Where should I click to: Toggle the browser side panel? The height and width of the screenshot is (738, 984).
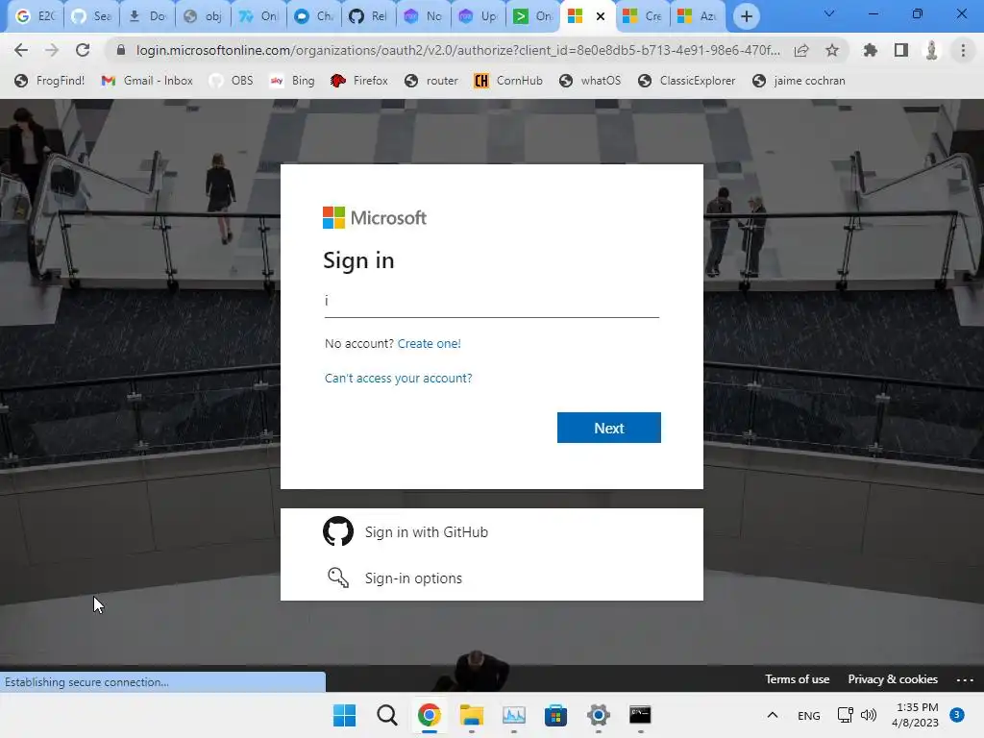click(x=901, y=50)
